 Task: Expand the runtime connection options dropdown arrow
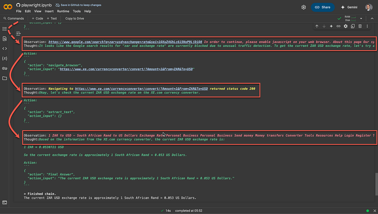(x=361, y=19)
